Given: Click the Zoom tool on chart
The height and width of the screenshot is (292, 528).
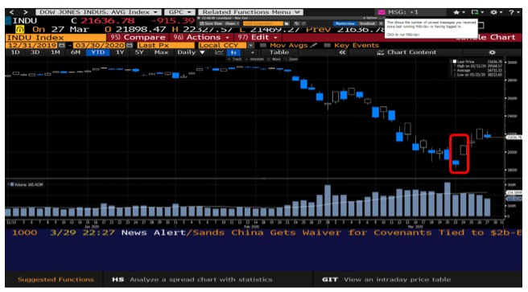Looking at the screenshot, I should coord(291,59).
